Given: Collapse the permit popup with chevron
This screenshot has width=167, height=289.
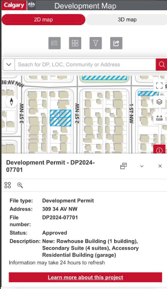Looking at the screenshot, I should (x=142, y=166).
